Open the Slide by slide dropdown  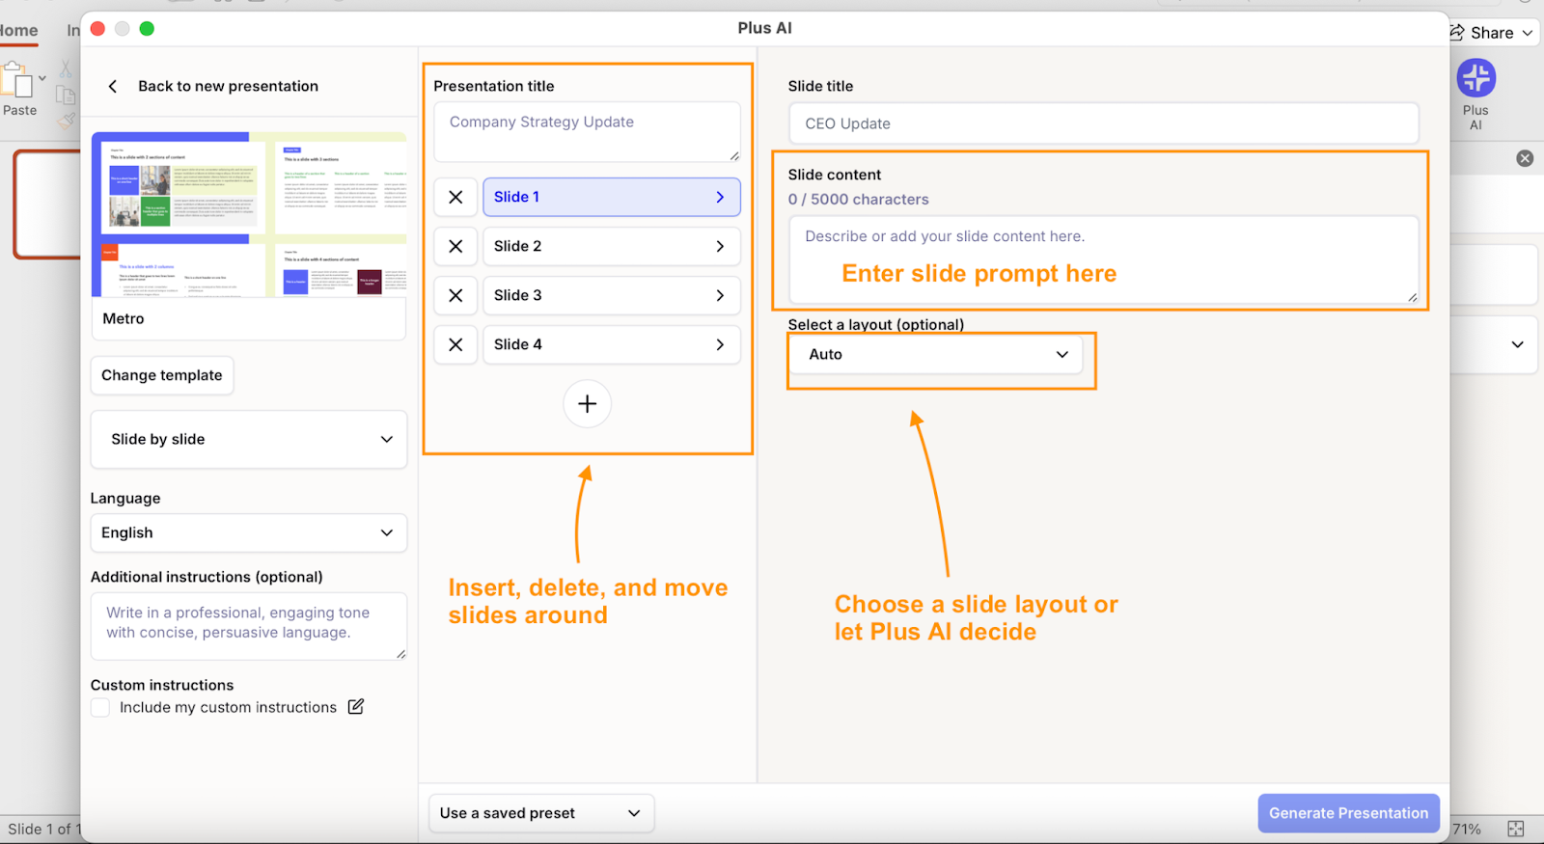coord(248,439)
